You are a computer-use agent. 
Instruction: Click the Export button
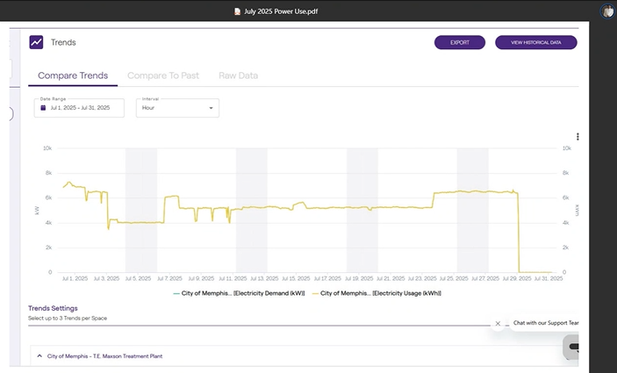[459, 42]
